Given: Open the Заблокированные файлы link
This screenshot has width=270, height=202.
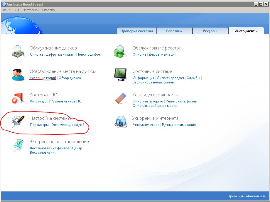Looking at the screenshot, I should [153, 82].
